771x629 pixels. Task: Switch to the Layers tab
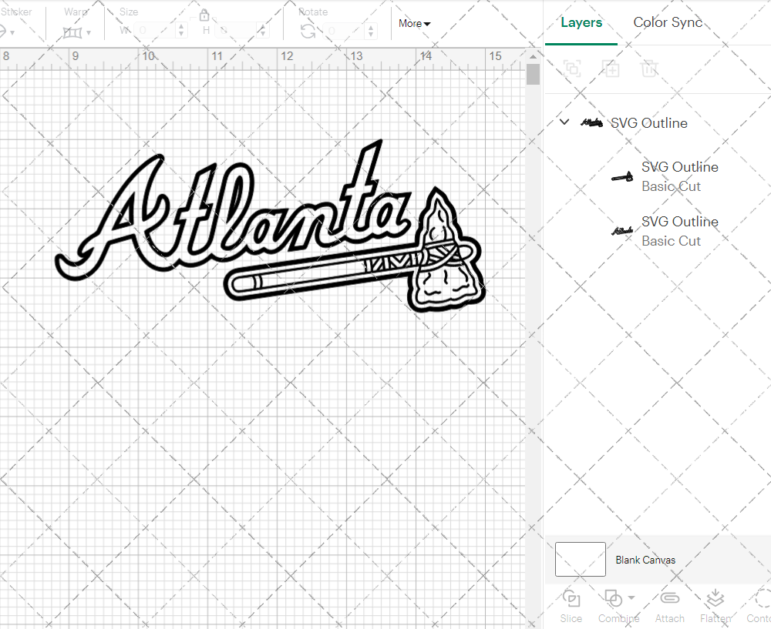(581, 22)
